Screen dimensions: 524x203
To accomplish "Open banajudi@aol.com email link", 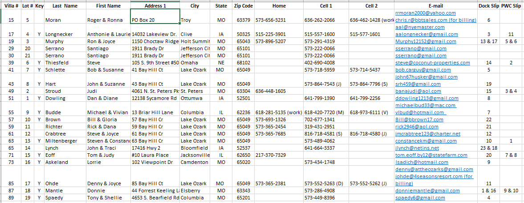I will pos(418,91).
